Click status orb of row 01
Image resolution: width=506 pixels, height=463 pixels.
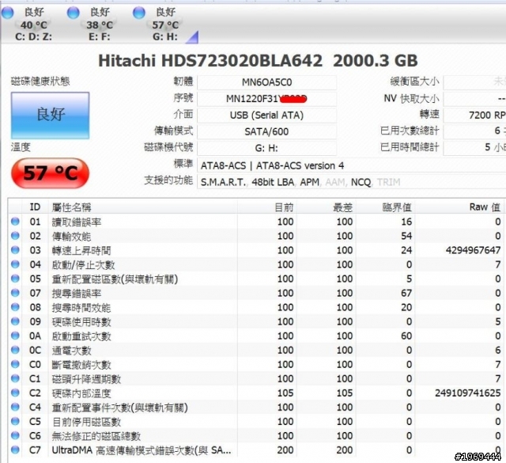pyautogui.click(x=15, y=222)
